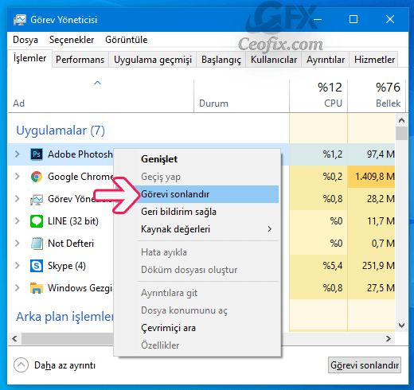Click the Adobe Photoshop app icon
Viewport: 414px width, 390px height.
[37, 154]
